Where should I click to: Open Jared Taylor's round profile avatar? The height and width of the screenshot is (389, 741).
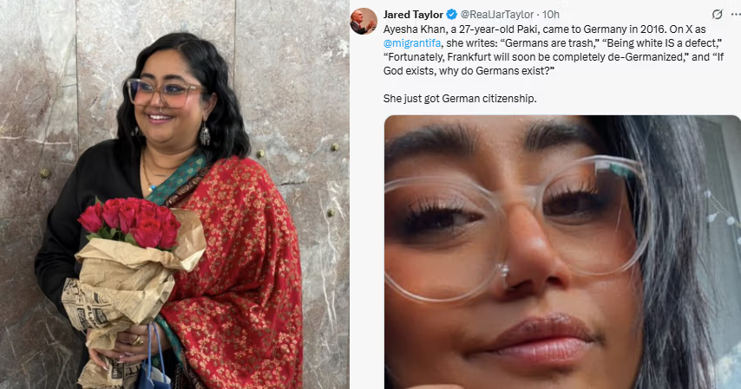(364, 22)
